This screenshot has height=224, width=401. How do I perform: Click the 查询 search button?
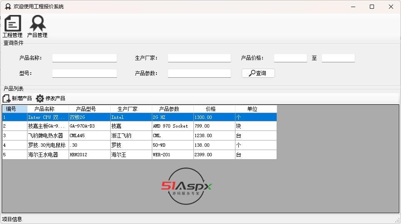(x=258, y=73)
